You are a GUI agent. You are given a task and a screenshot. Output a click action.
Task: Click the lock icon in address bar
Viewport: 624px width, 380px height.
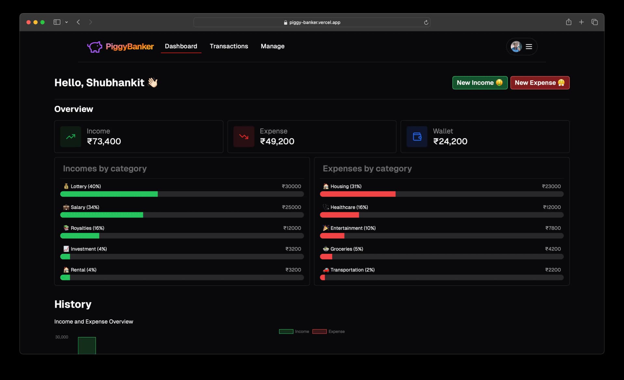pos(285,22)
